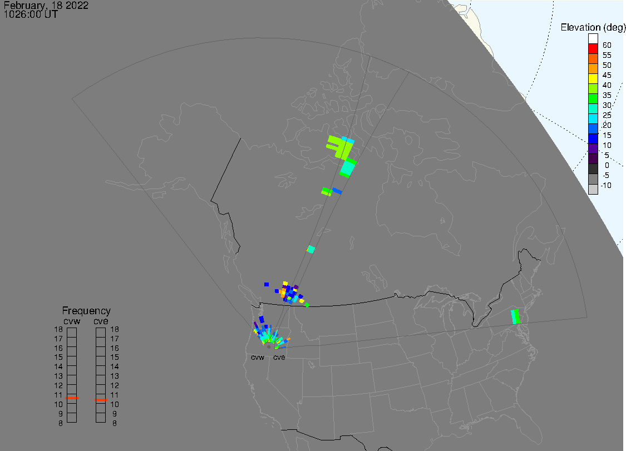
Task: Click the red marker on the cvw frequency bar
Action: [x=72, y=398]
